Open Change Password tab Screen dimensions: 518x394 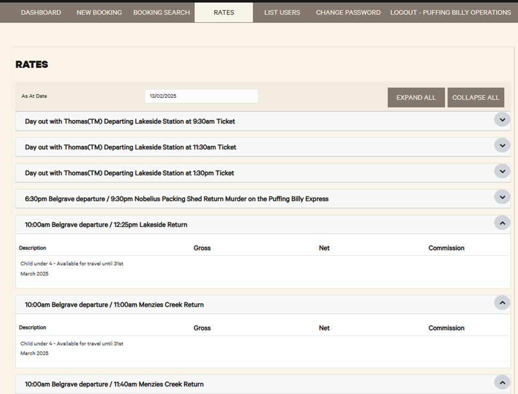[348, 13]
